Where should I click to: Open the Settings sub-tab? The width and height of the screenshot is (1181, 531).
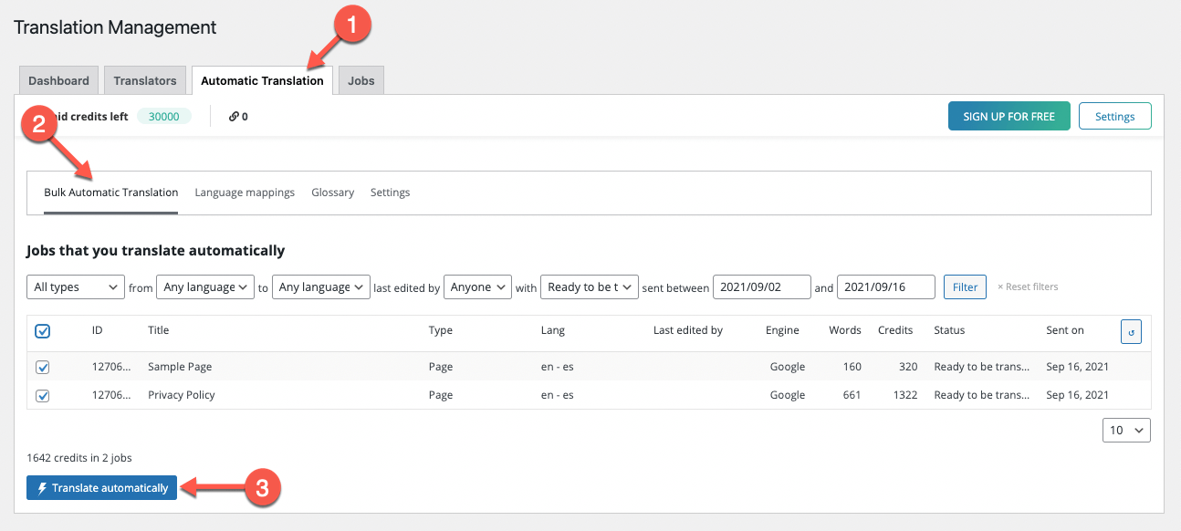pyautogui.click(x=390, y=193)
